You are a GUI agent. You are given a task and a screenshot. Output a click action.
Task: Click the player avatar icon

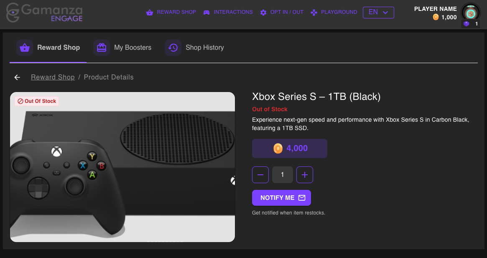(471, 13)
